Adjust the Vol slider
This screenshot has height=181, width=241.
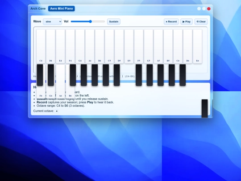click(87, 21)
